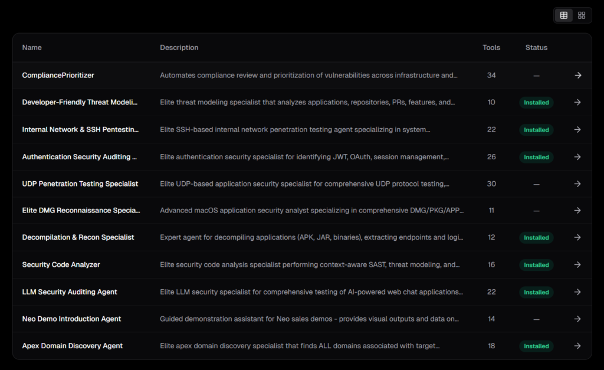Open arrow for CompliancePrioritizer row

point(577,76)
